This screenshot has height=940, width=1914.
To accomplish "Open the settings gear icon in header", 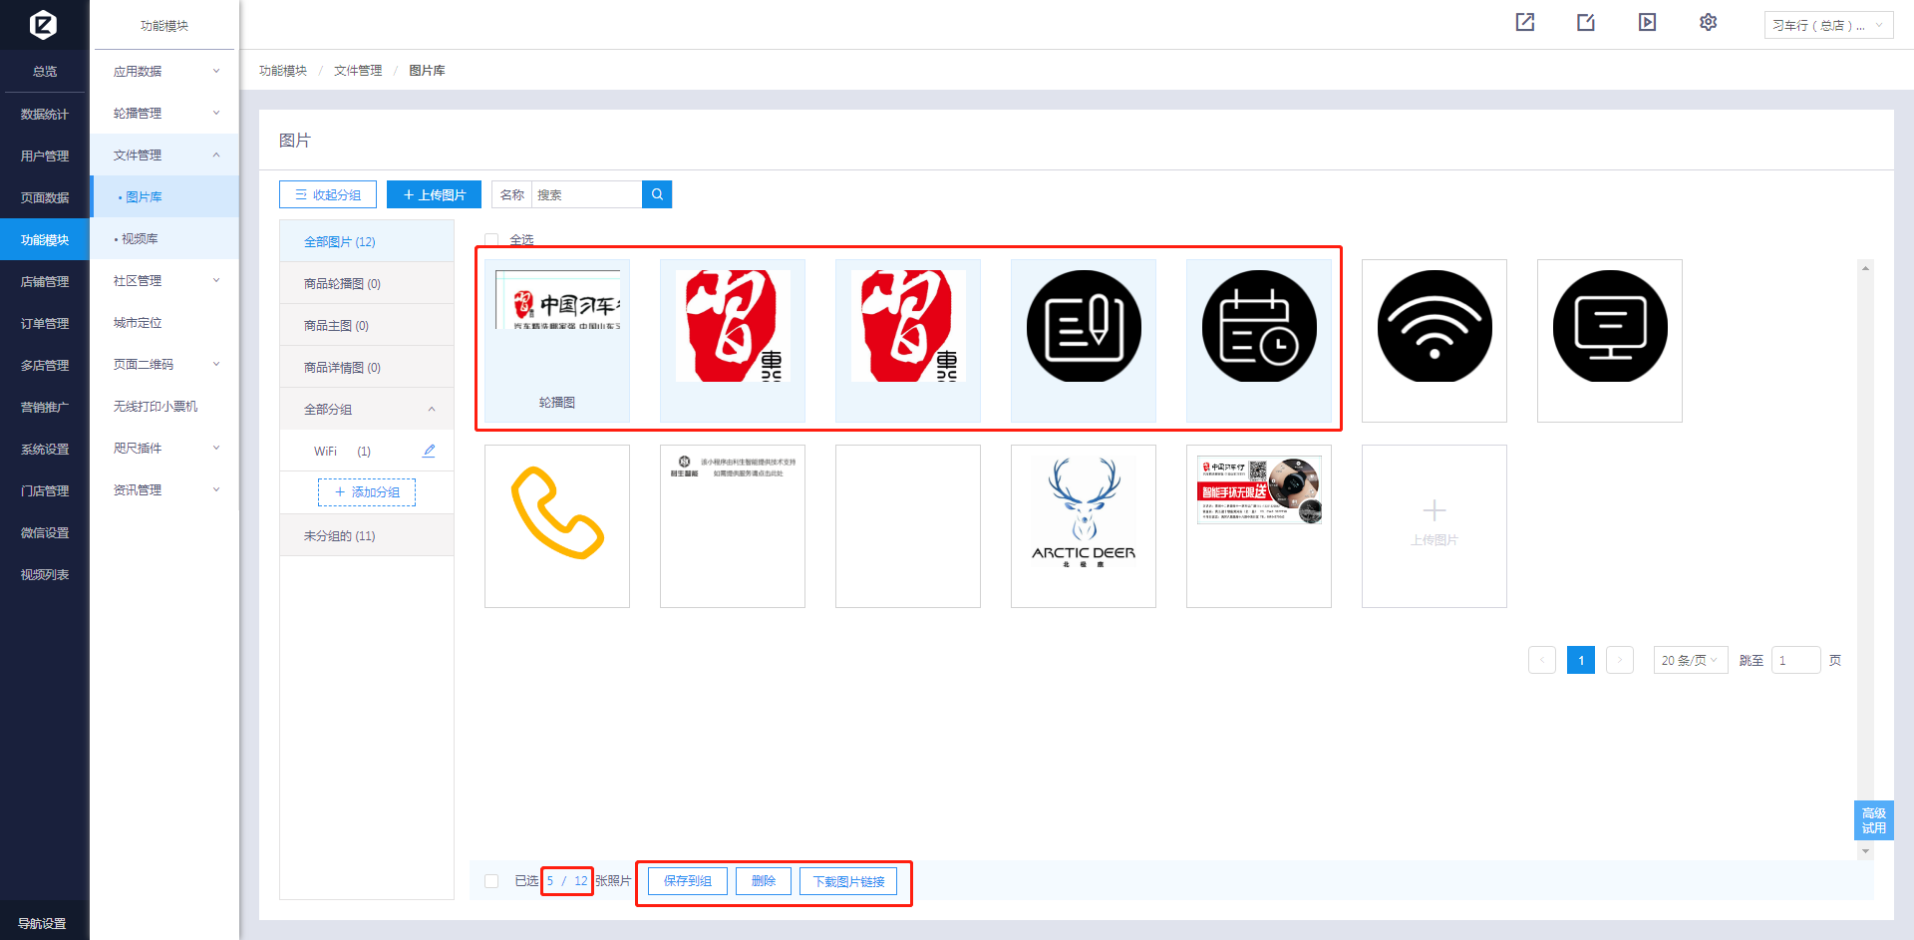I will 1708,22.
